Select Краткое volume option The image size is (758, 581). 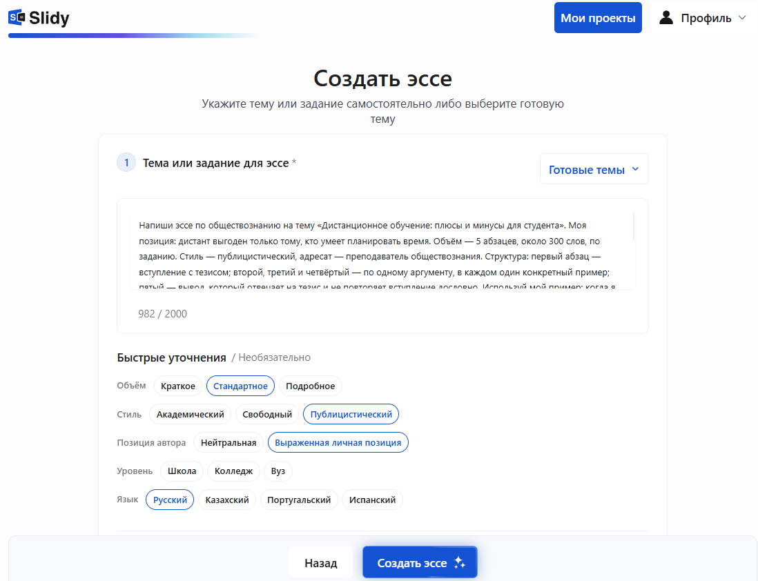point(178,386)
